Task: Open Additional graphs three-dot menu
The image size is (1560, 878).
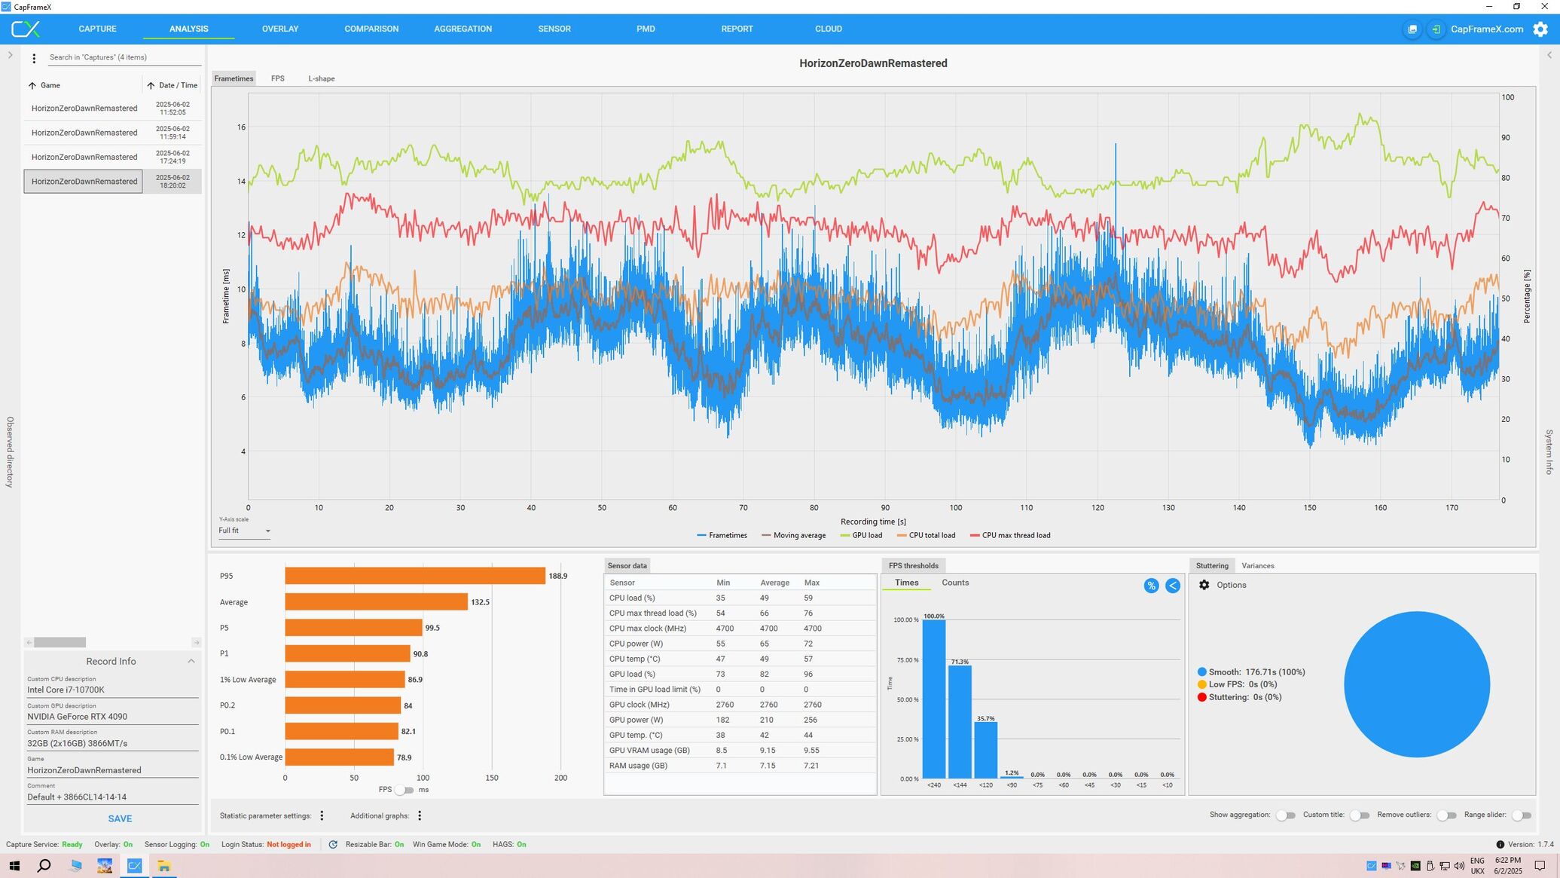Action: [420, 815]
